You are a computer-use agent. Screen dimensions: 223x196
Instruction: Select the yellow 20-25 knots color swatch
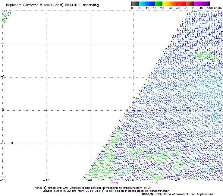tap(166, 4)
